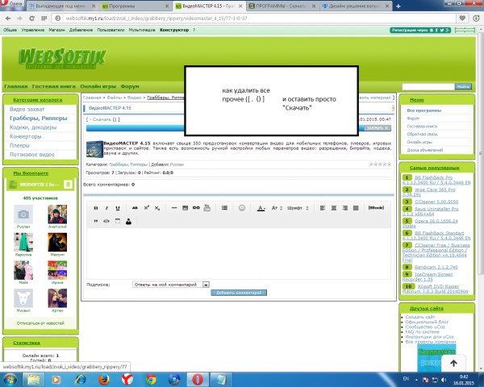This screenshot has height=387, width=484.
Task: Bookmark page with heart icon
Action: point(462,19)
